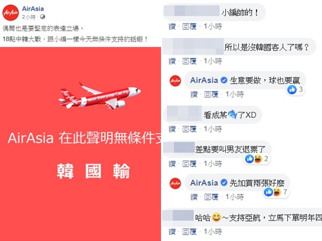Open the AirAsia page profile logo
The image size is (322, 241).
click(11, 13)
